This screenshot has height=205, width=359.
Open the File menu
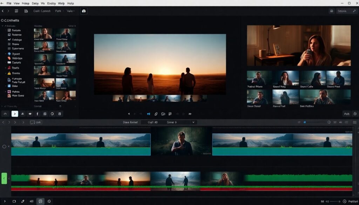click(x=8, y=3)
